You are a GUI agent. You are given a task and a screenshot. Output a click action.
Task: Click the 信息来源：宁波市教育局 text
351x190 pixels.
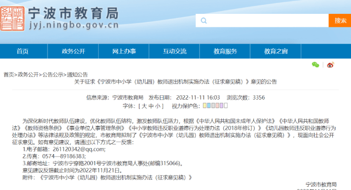coord(115,98)
